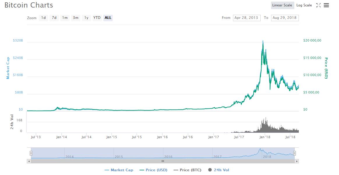Click the Jul '13 x-axis label

pyautogui.click(x=36, y=137)
